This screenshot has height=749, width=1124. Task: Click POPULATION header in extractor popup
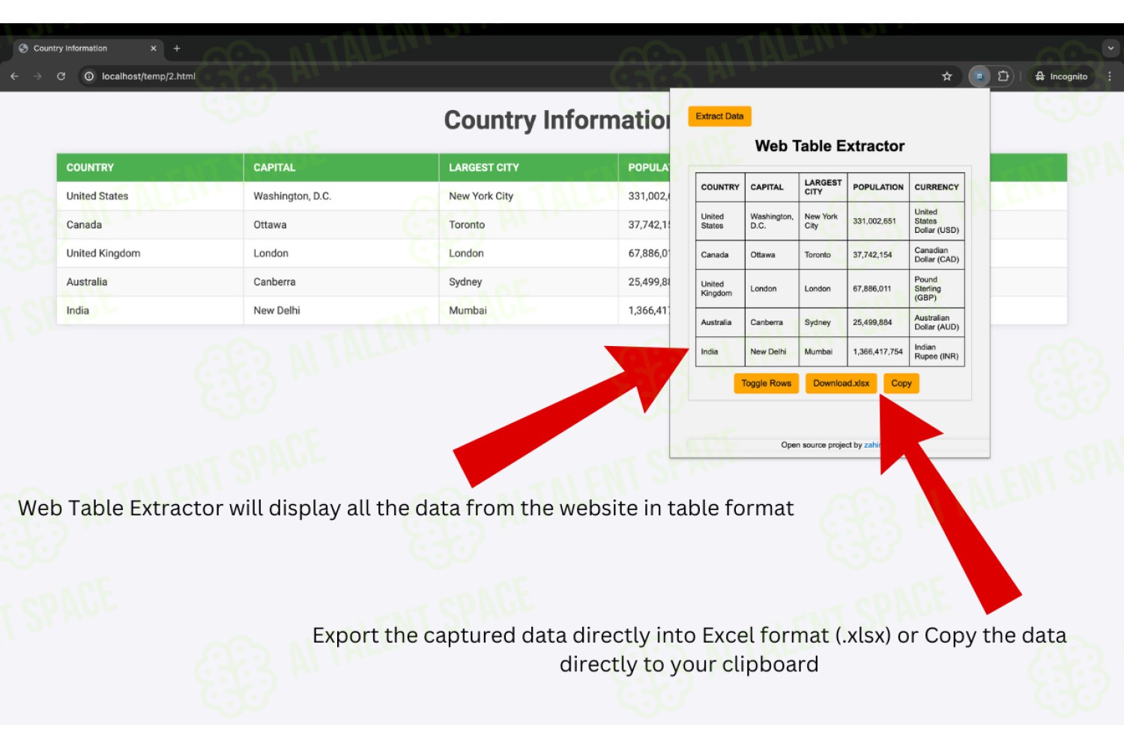pyautogui.click(x=878, y=187)
